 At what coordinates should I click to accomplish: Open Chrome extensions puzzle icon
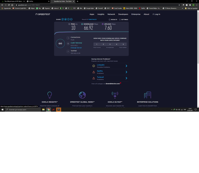point(190,5)
